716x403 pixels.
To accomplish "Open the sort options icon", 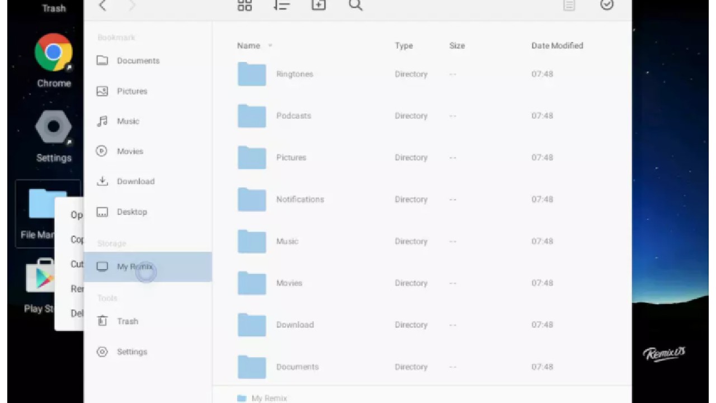I will (281, 5).
